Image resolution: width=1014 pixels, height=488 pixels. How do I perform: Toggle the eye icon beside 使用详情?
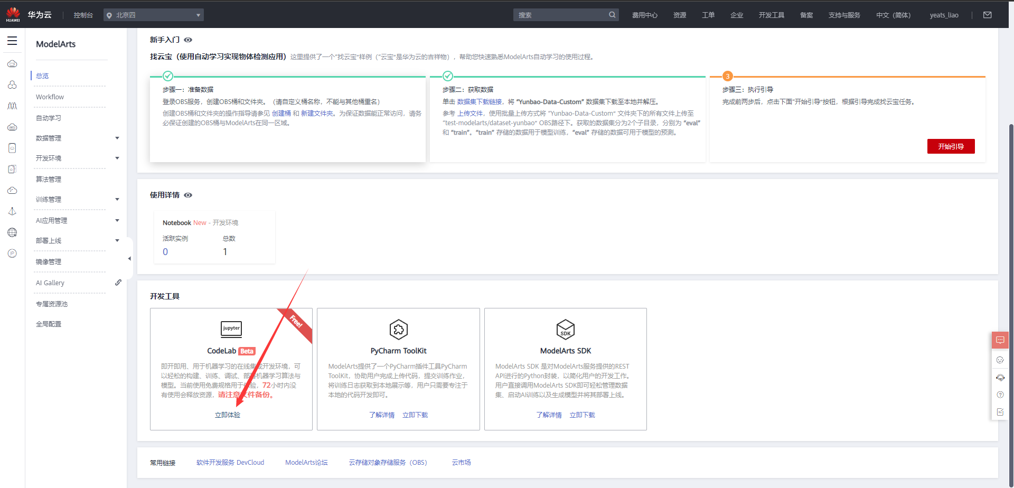point(188,195)
